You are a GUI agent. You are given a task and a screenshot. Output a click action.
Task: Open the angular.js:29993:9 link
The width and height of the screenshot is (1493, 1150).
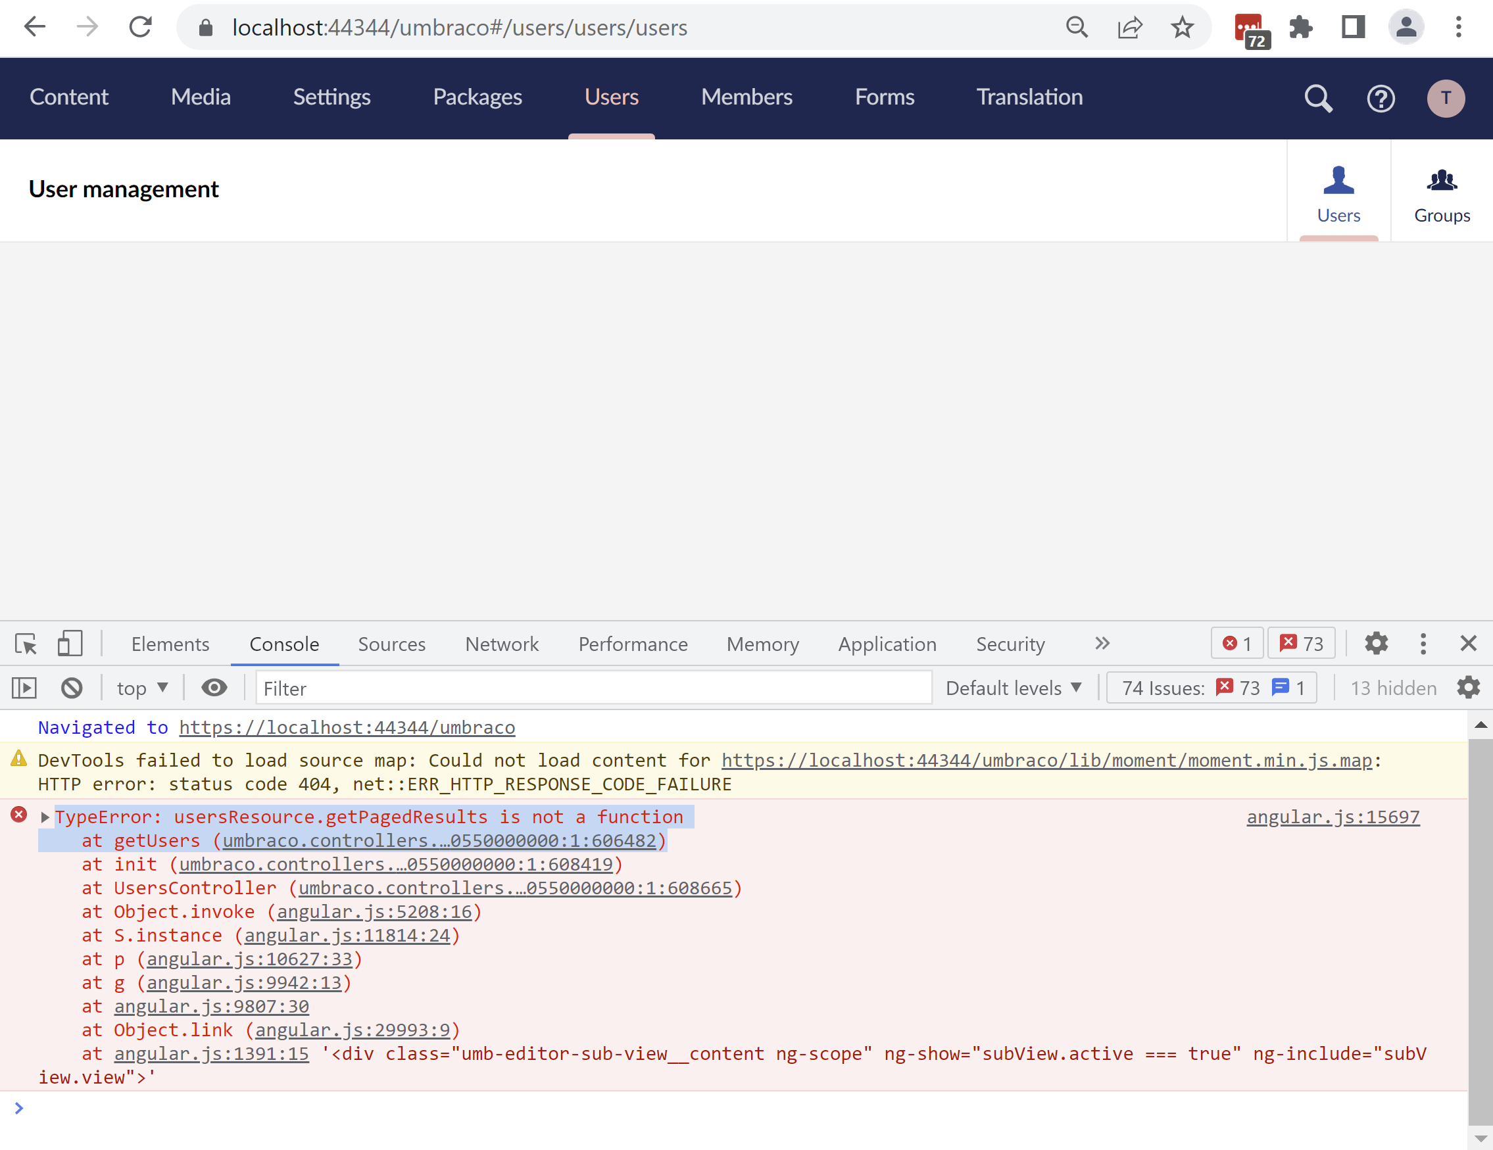(352, 1030)
